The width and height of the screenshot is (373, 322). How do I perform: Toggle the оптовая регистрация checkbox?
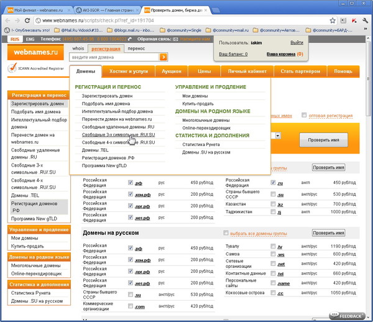(304, 115)
